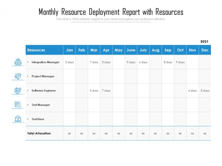Select Integration Manager Sep '8 days' cell
The height and width of the screenshot is (166, 222).
point(168,62)
